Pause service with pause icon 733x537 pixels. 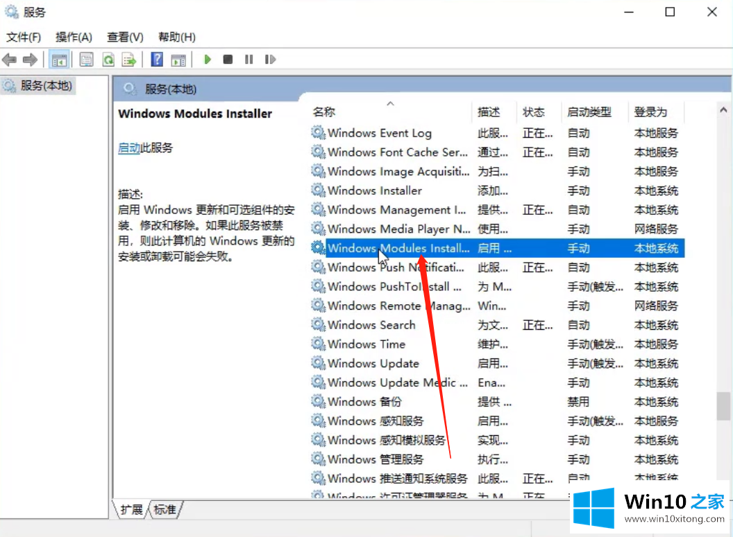248,60
